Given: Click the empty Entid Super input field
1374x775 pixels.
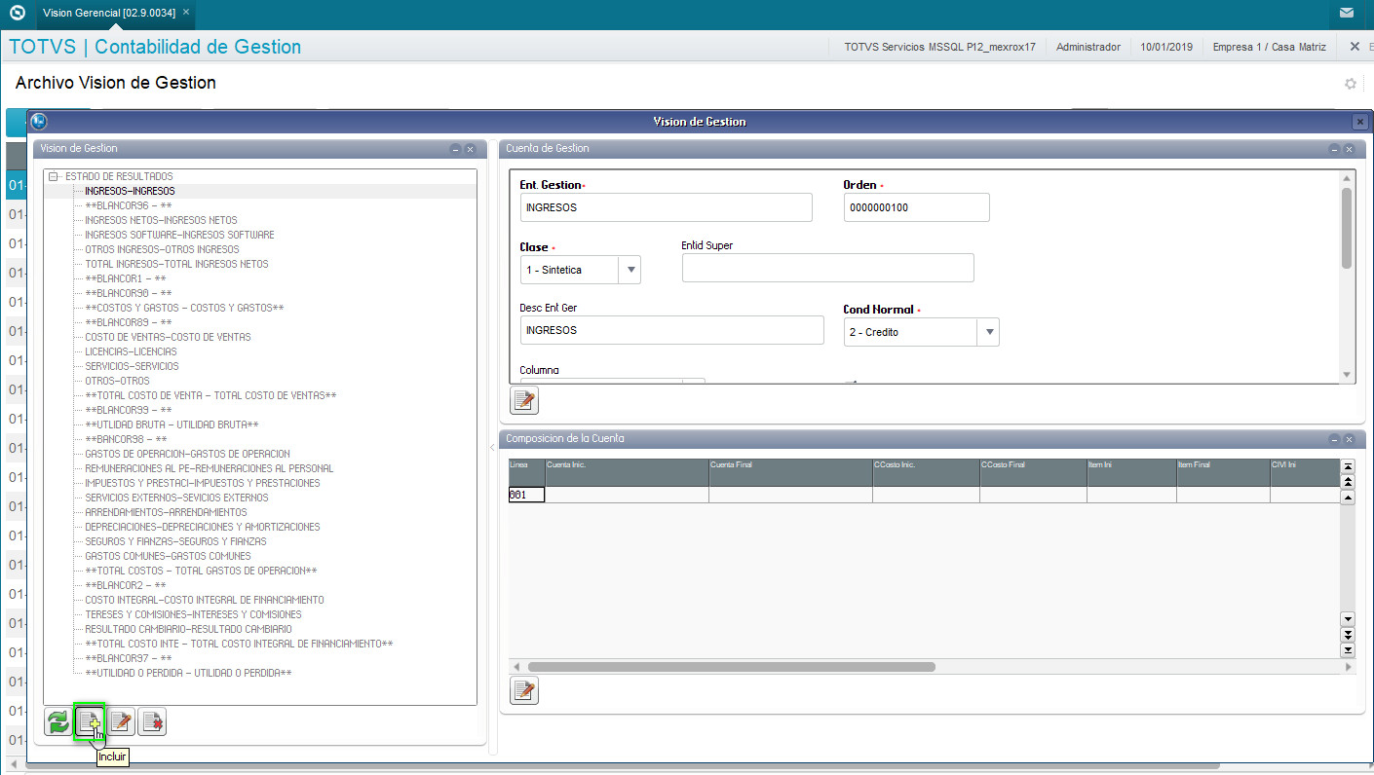Looking at the screenshot, I should point(827,268).
